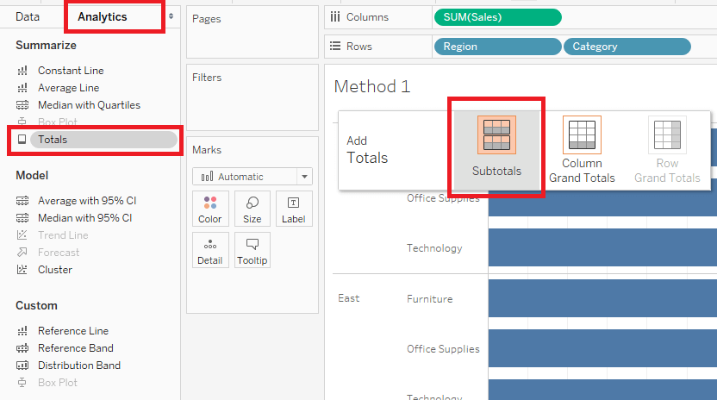Viewport: 717px width, 400px height.
Task: Click the Median with Quartiles label
Action: tap(89, 105)
